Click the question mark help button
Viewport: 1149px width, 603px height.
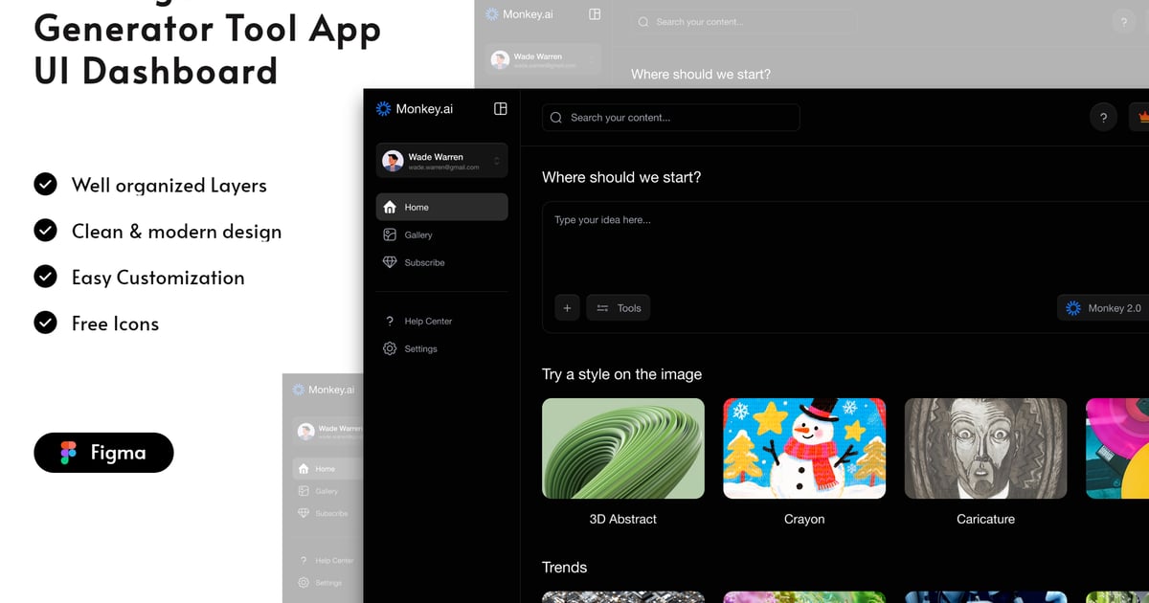(1103, 118)
